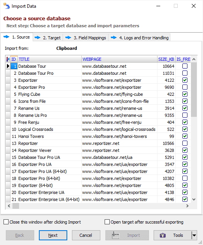Image resolution: width=203 pixels, height=245 pixels.
Task: Click the Next button
Action: [x=53, y=235]
